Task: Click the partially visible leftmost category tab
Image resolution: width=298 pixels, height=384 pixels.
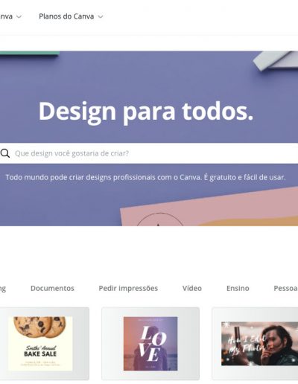Action: [x=3, y=289]
